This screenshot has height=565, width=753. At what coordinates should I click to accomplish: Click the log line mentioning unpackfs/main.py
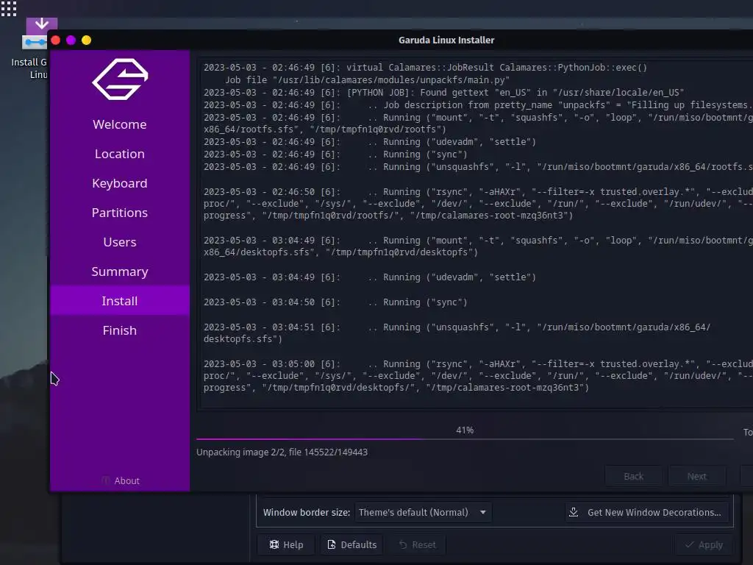[367, 79]
